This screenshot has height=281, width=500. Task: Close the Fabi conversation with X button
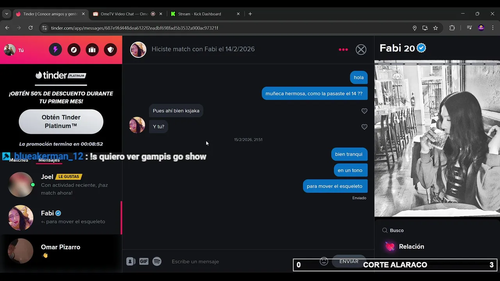click(x=361, y=50)
